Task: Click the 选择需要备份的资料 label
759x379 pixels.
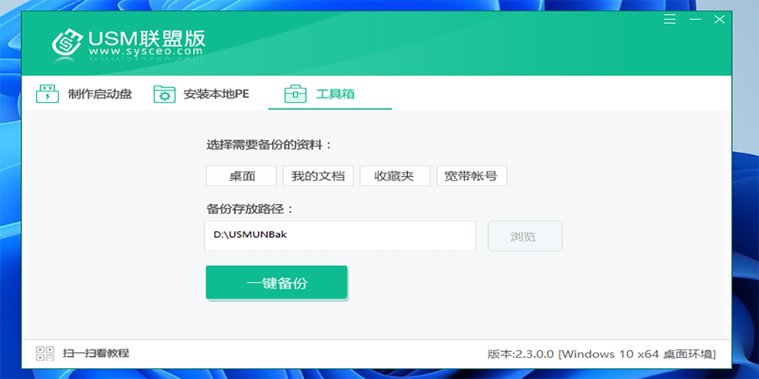Action: click(269, 145)
